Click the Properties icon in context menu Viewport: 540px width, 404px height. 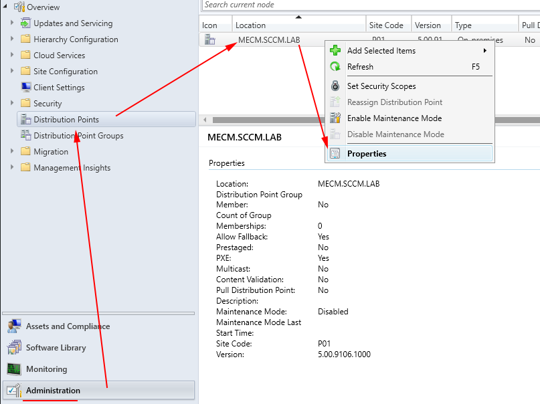[x=335, y=154]
